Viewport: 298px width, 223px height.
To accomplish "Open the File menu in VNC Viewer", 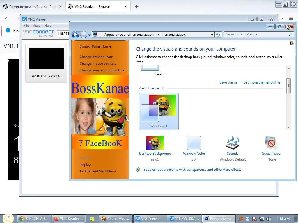I will point(26,26).
